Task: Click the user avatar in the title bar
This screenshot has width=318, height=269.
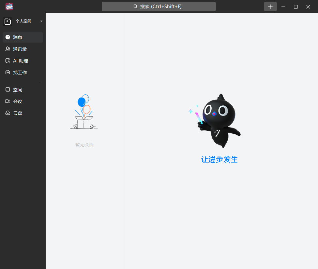Action: coord(9,7)
